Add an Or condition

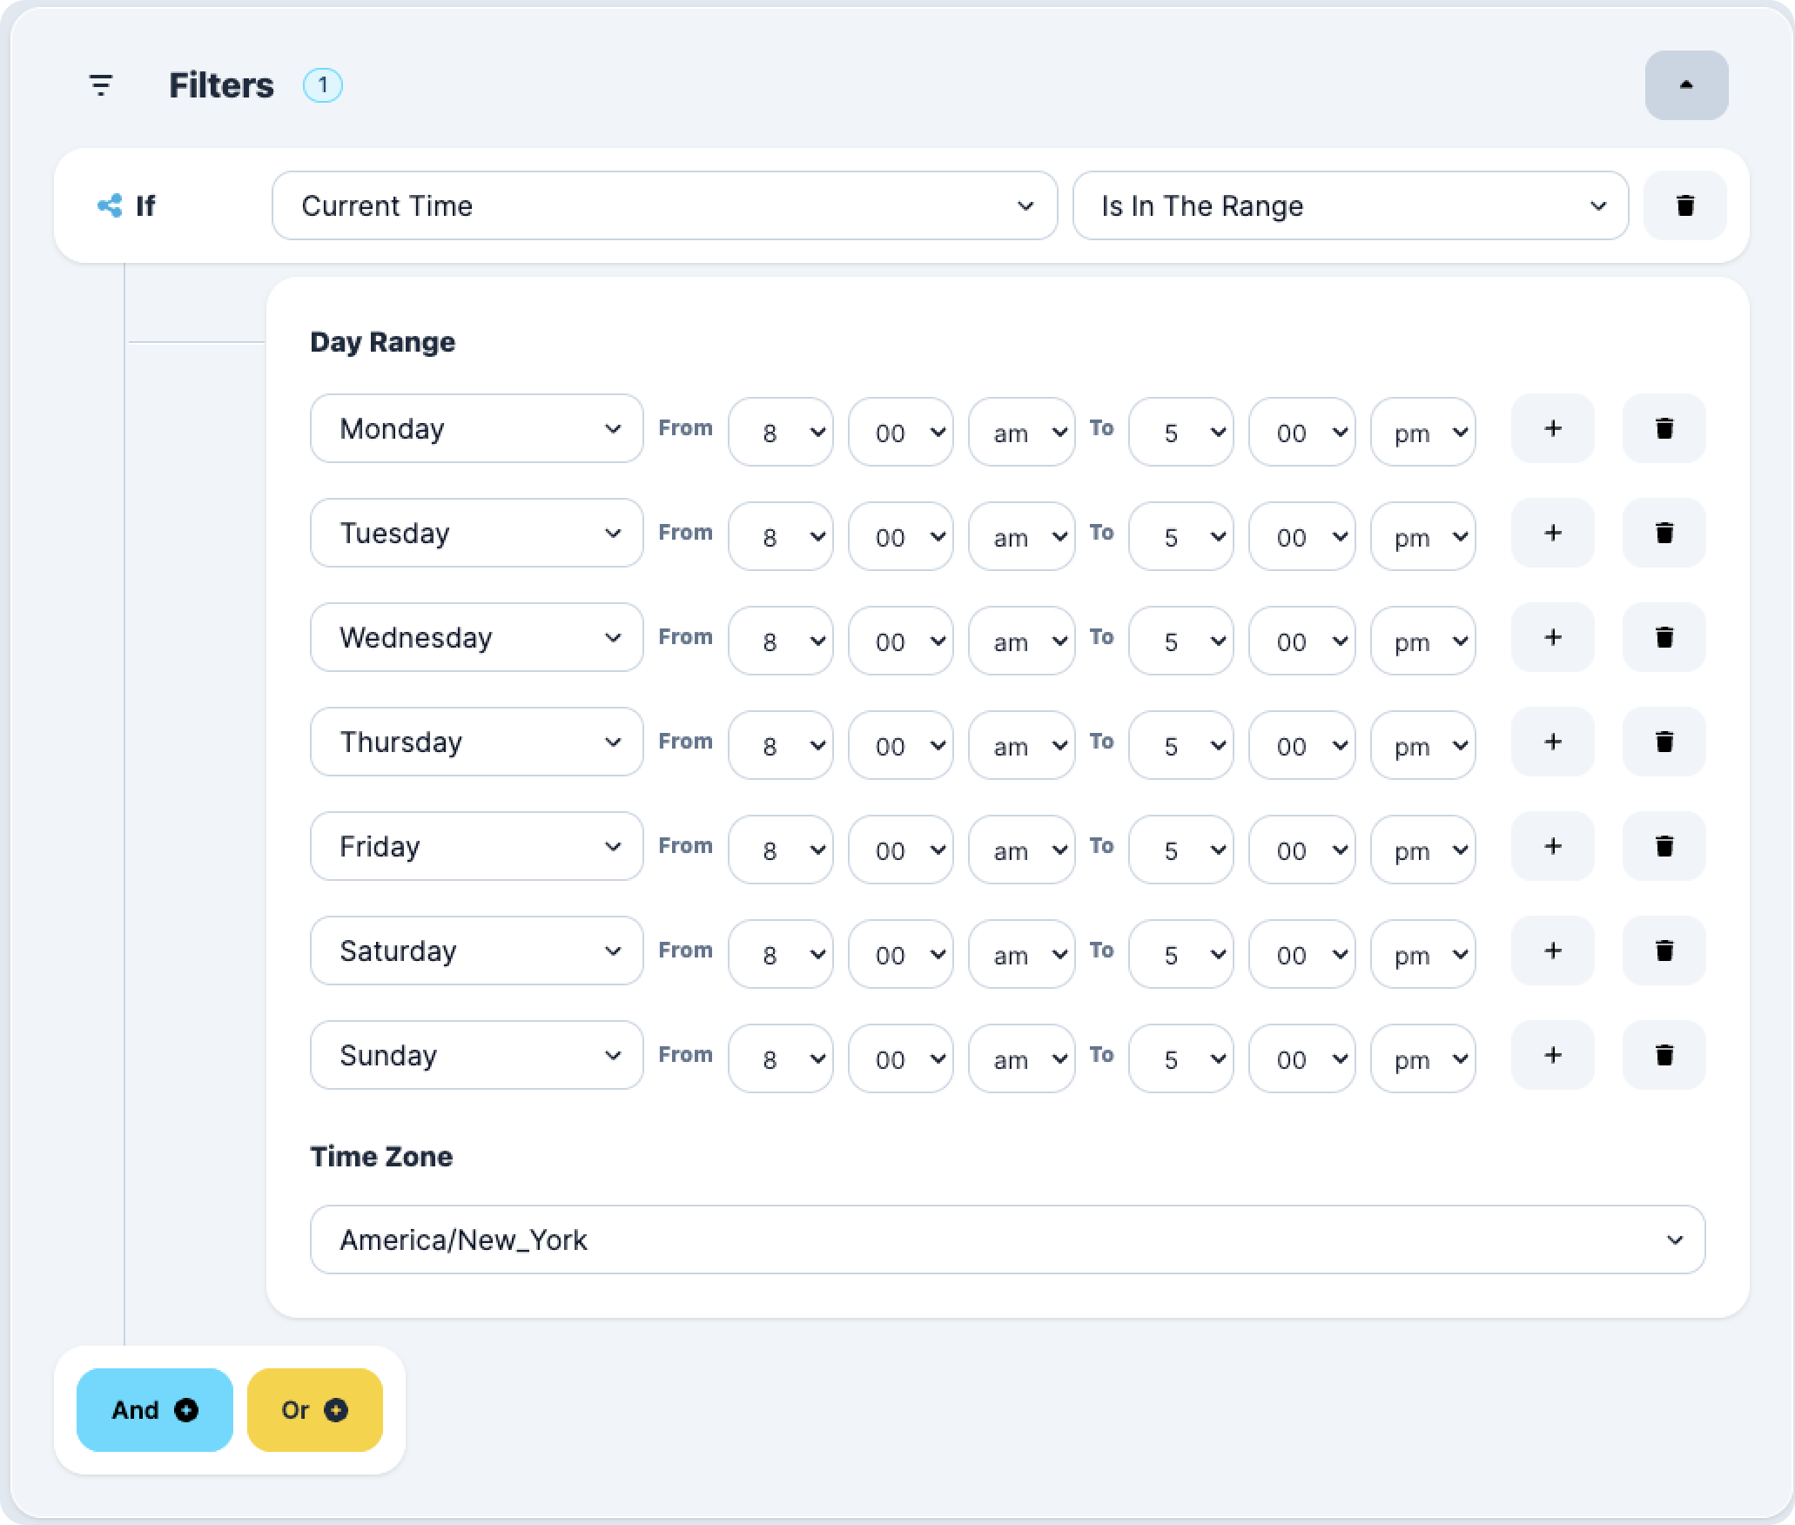[x=315, y=1410]
